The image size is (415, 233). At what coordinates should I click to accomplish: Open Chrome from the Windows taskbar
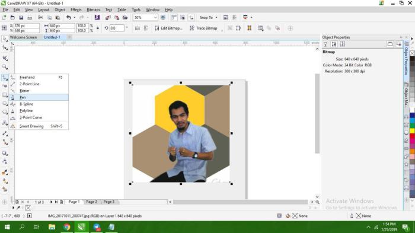[x=66, y=227]
